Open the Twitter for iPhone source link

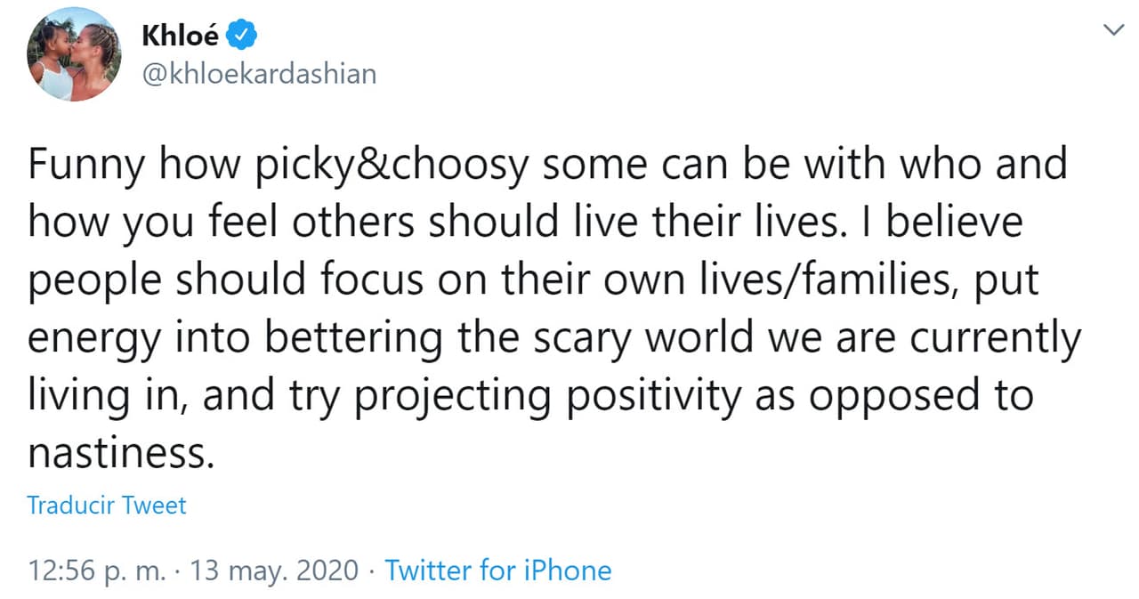pos(497,571)
